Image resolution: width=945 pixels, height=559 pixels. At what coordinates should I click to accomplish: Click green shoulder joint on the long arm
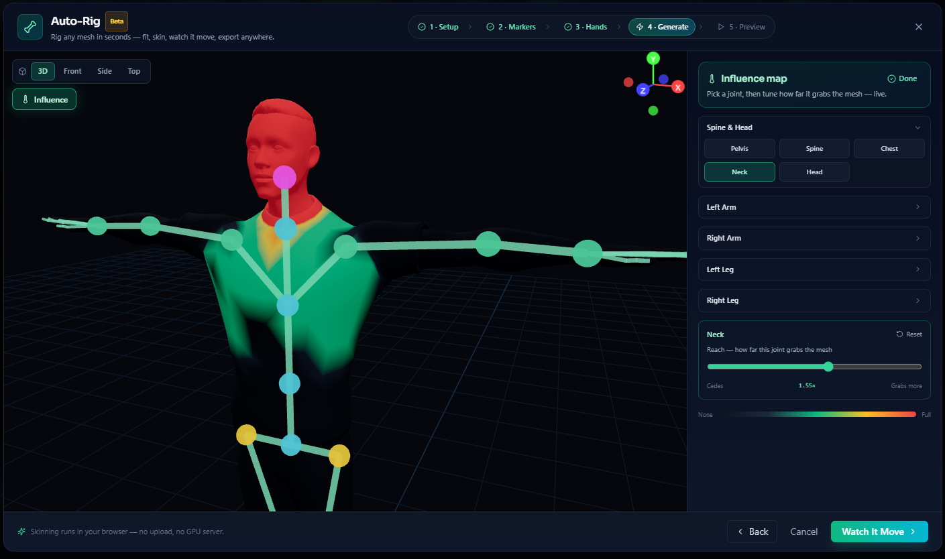tap(345, 247)
